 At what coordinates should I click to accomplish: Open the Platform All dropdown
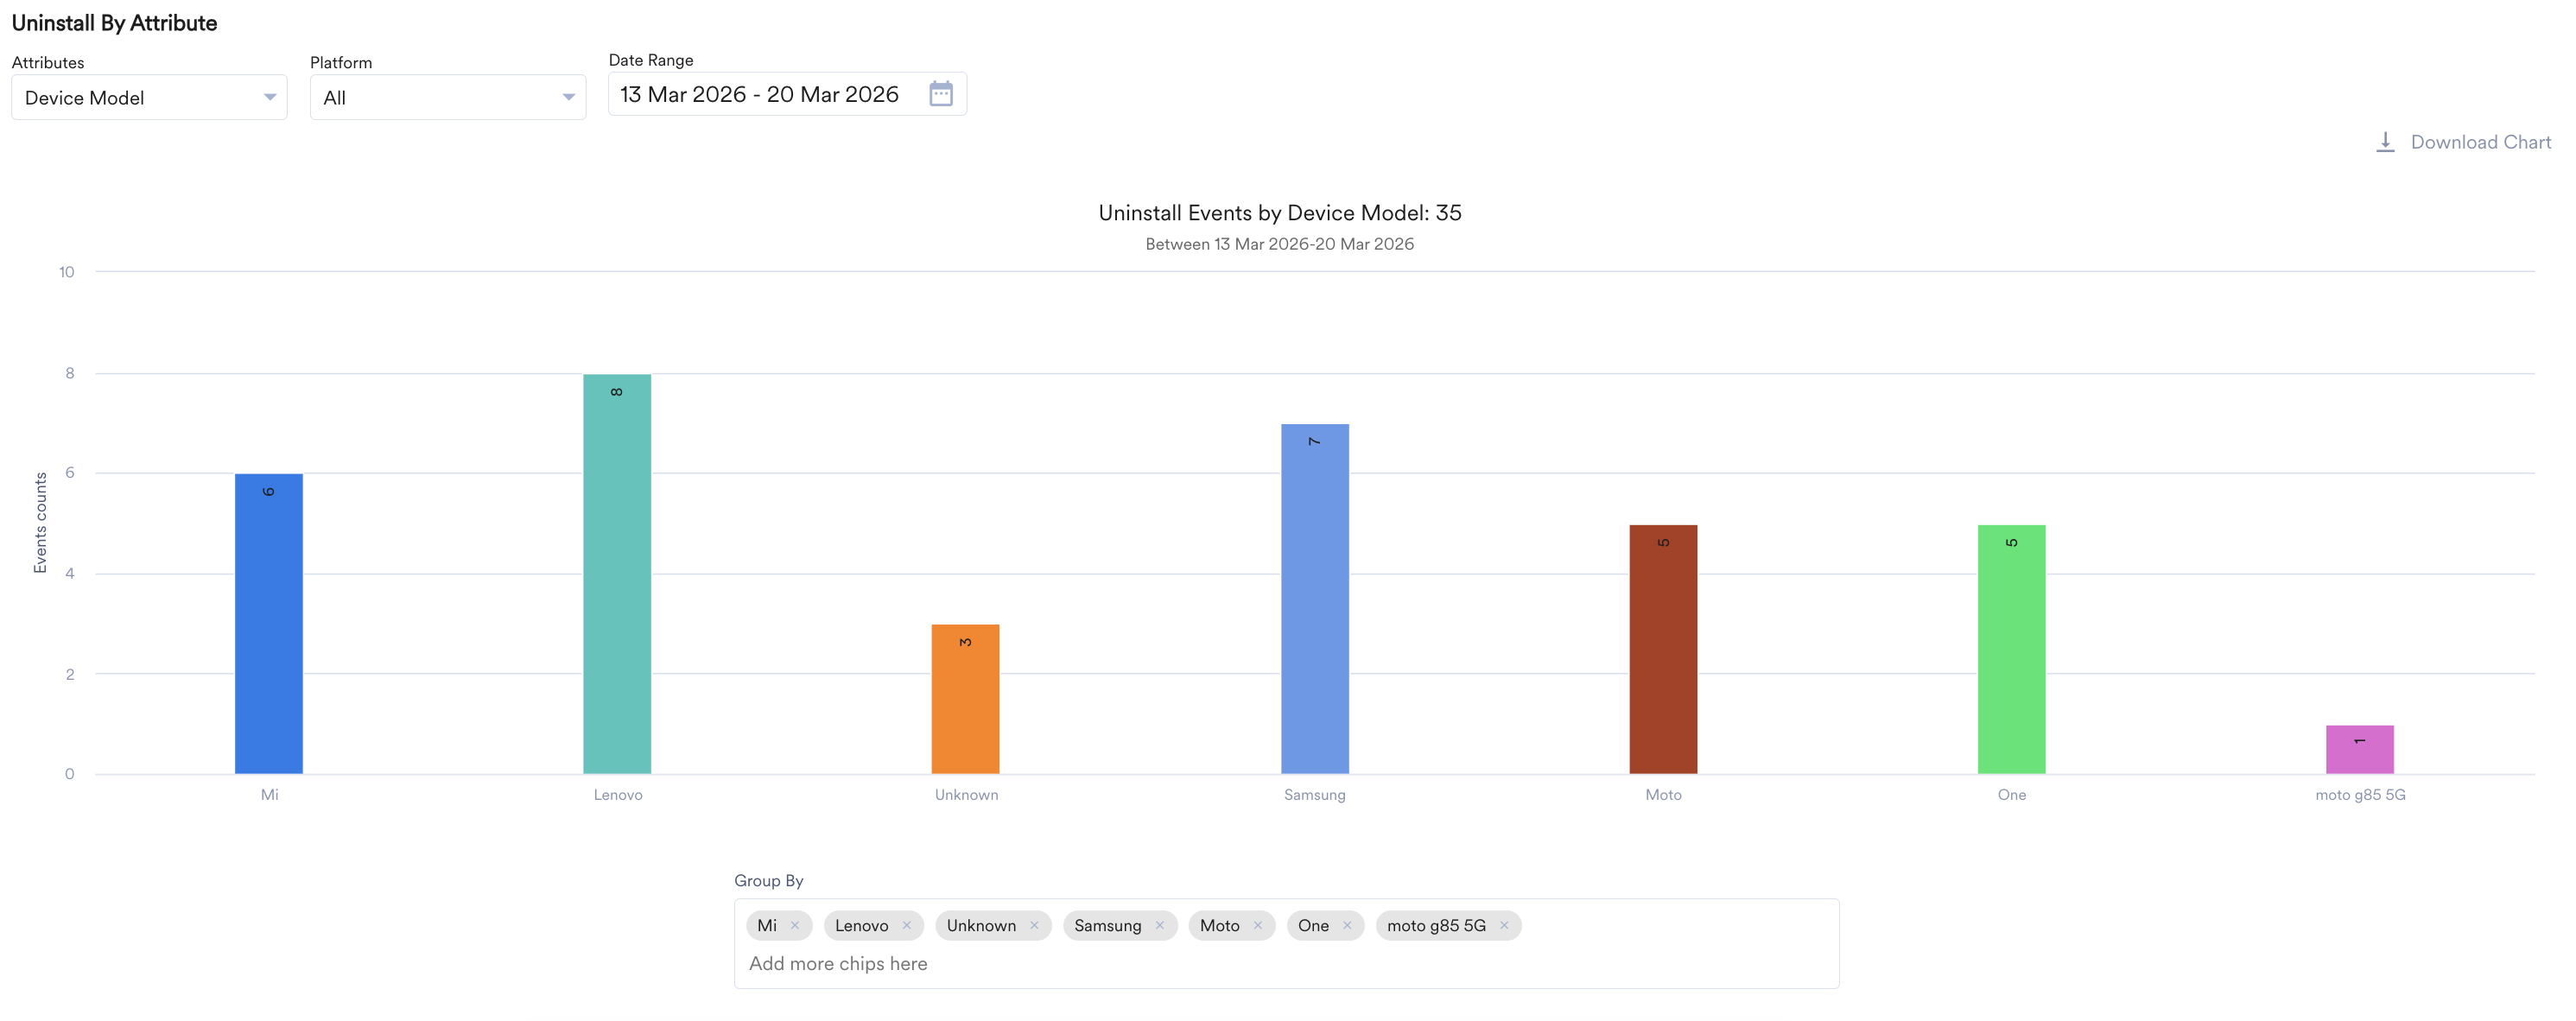[x=447, y=98]
